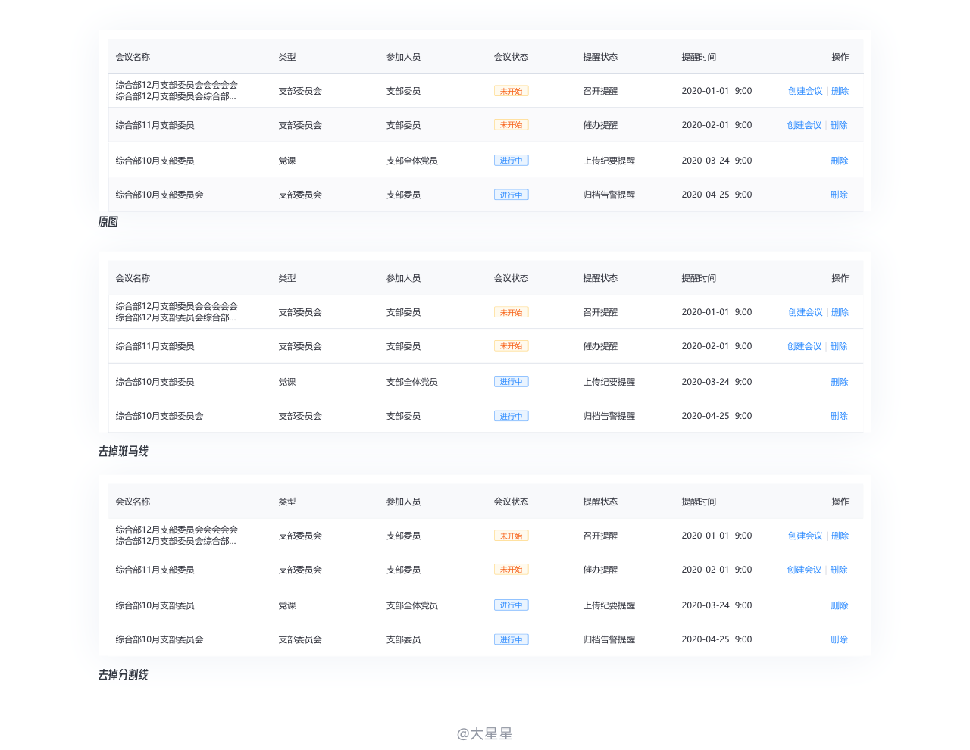970x750 pixels.
Task: Click the 操作 header in 去掉分割线 table
Action: (840, 502)
